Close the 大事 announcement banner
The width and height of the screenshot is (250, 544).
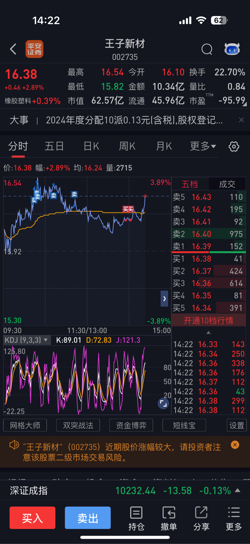[241, 120]
